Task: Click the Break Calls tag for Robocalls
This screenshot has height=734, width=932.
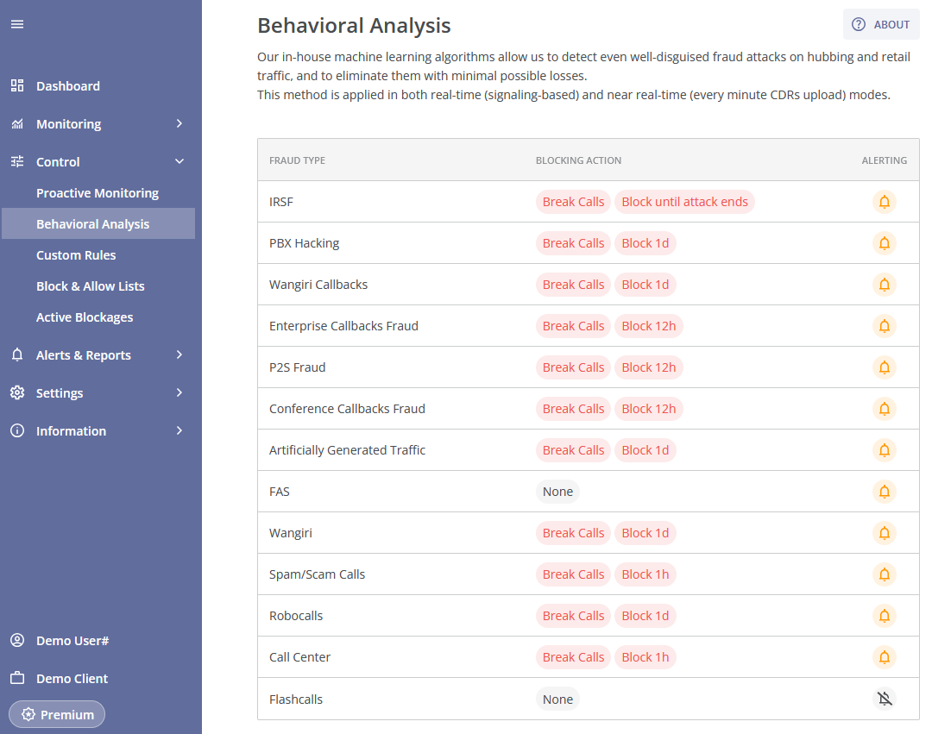Action: pos(573,615)
